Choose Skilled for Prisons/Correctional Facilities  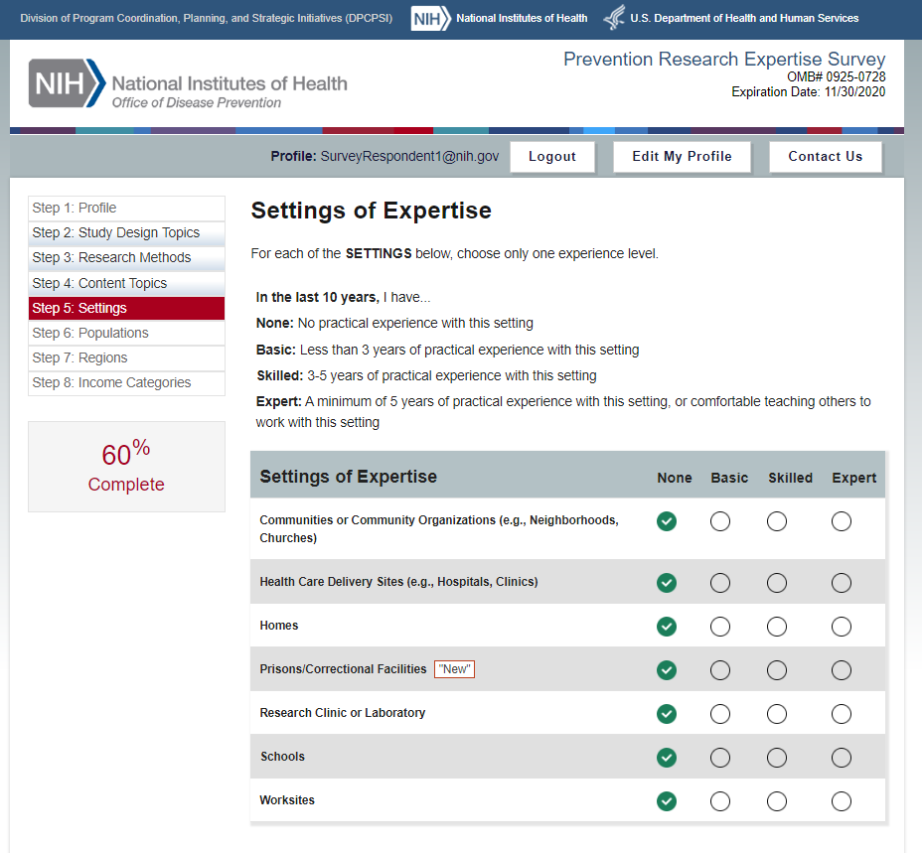(x=777, y=669)
